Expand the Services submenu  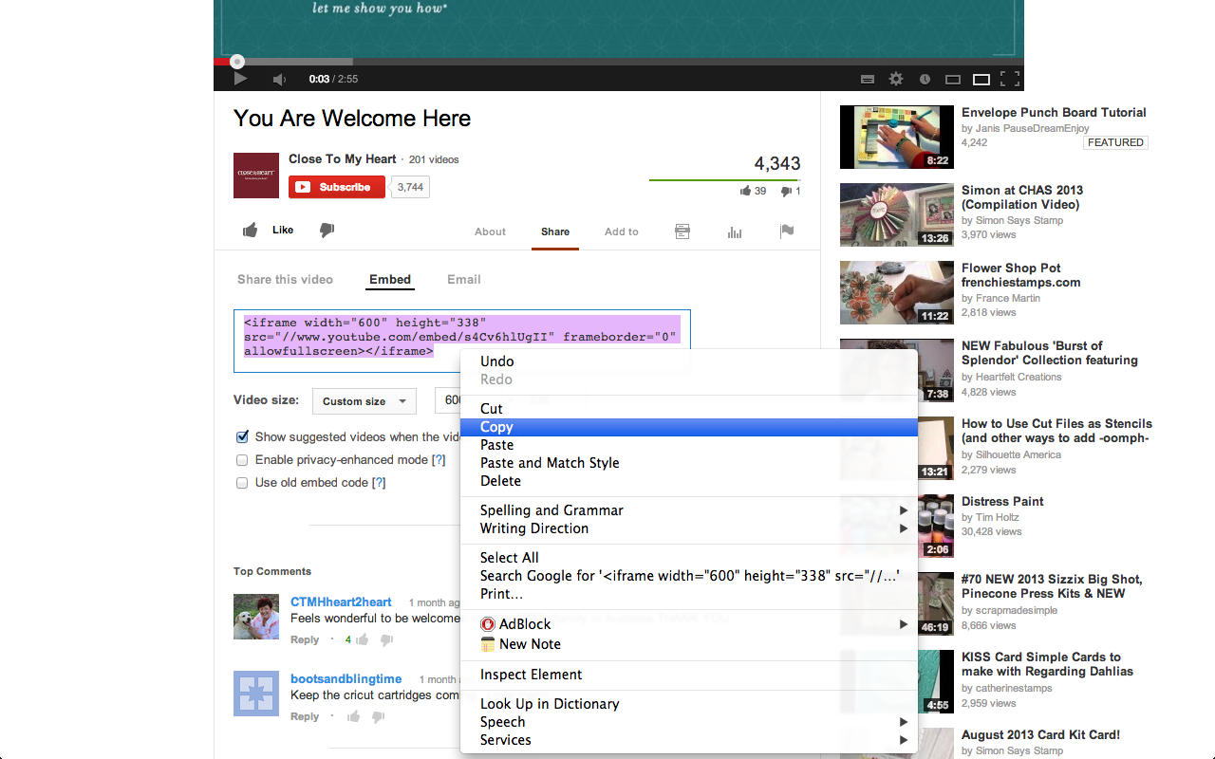pos(688,740)
